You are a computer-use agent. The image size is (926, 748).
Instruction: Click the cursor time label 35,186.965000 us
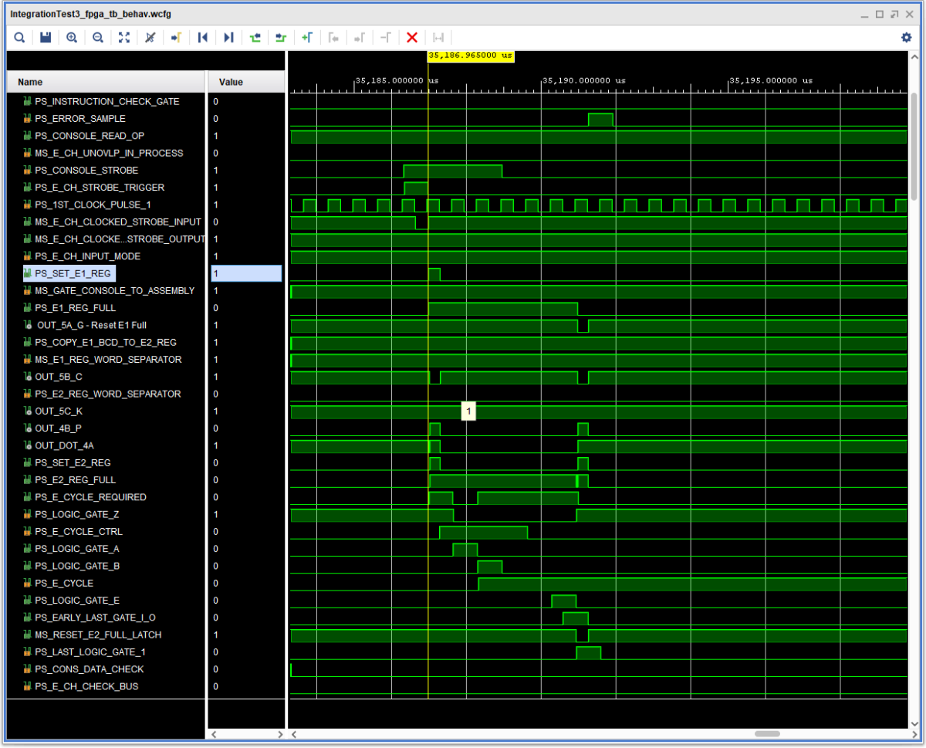point(471,57)
